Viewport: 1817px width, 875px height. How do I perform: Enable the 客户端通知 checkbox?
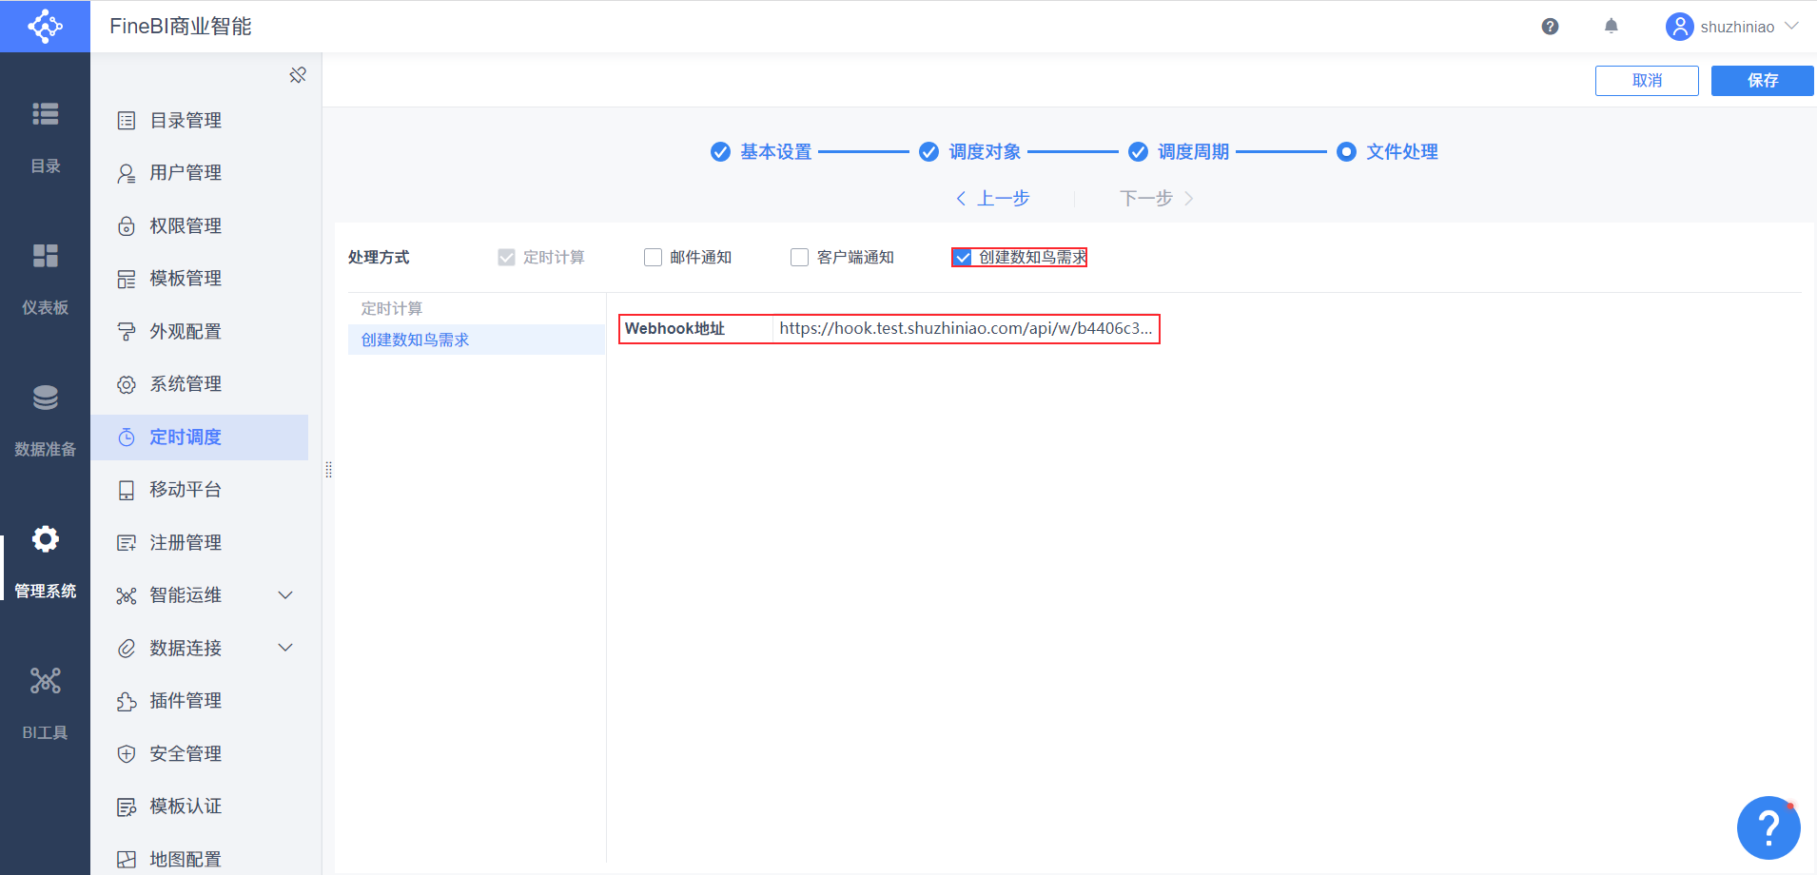click(799, 258)
